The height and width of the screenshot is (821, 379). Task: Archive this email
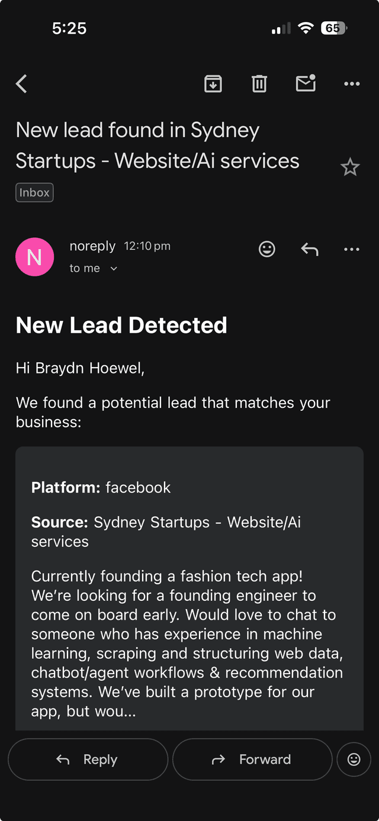(213, 83)
